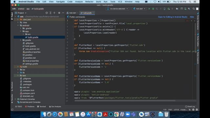Viewport: 210px width, 118px height.
Task: Click the UTF-8 encoding status entry
Action: 176,109
